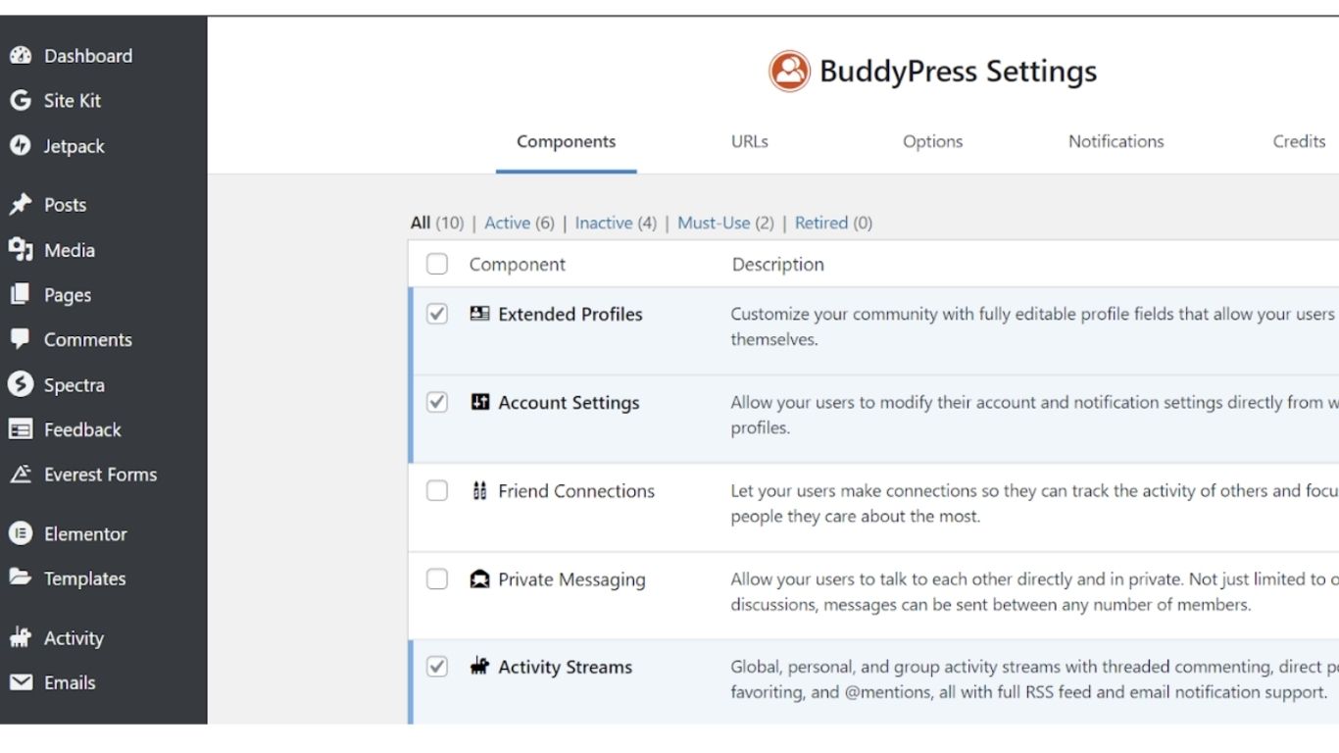Open the Options tab

tap(932, 141)
